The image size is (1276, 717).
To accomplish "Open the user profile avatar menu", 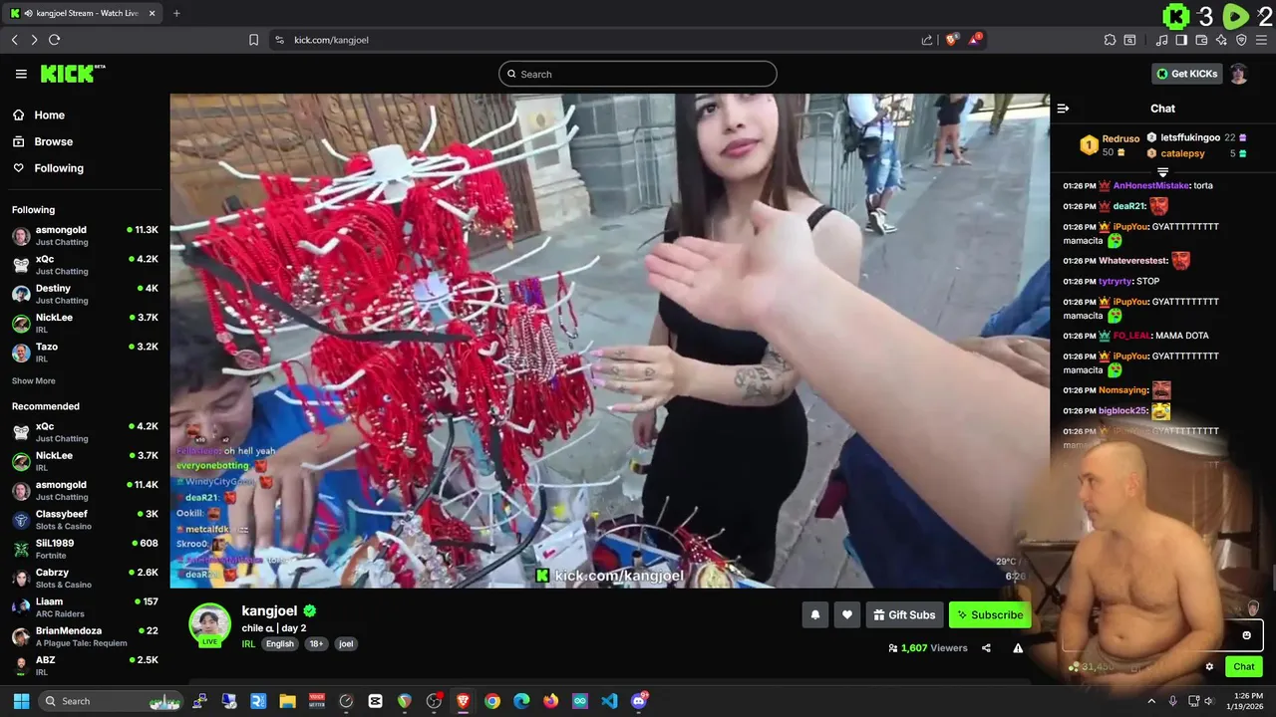I will pos(1238,74).
